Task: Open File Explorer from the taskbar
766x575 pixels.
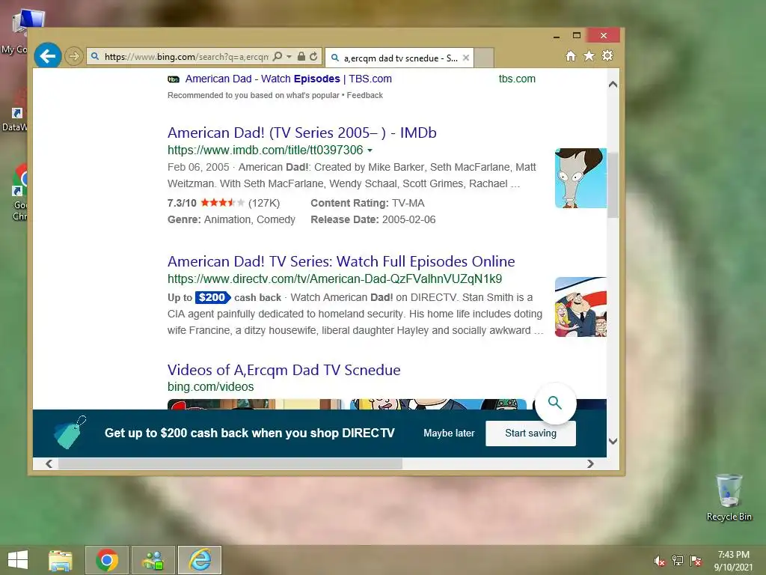Action: pyautogui.click(x=60, y=560)
